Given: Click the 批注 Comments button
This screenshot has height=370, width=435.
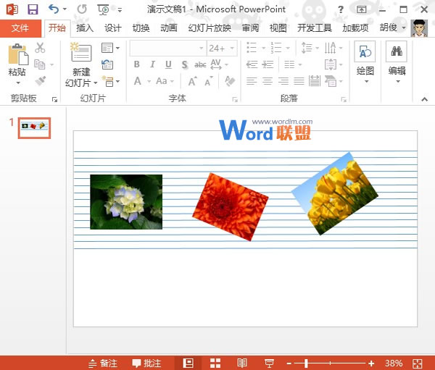Looking at the screenshot, I should (x=146, y=363).
